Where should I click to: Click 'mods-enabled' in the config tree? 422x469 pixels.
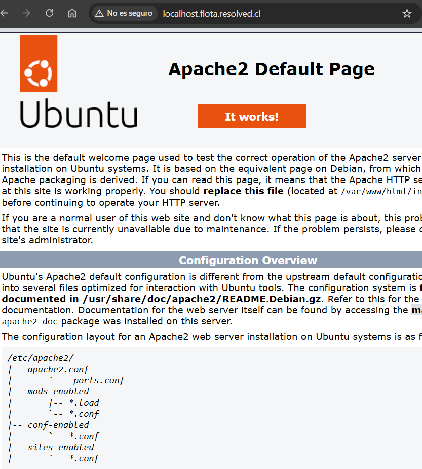pyautogui.click(x=58, y=391)
